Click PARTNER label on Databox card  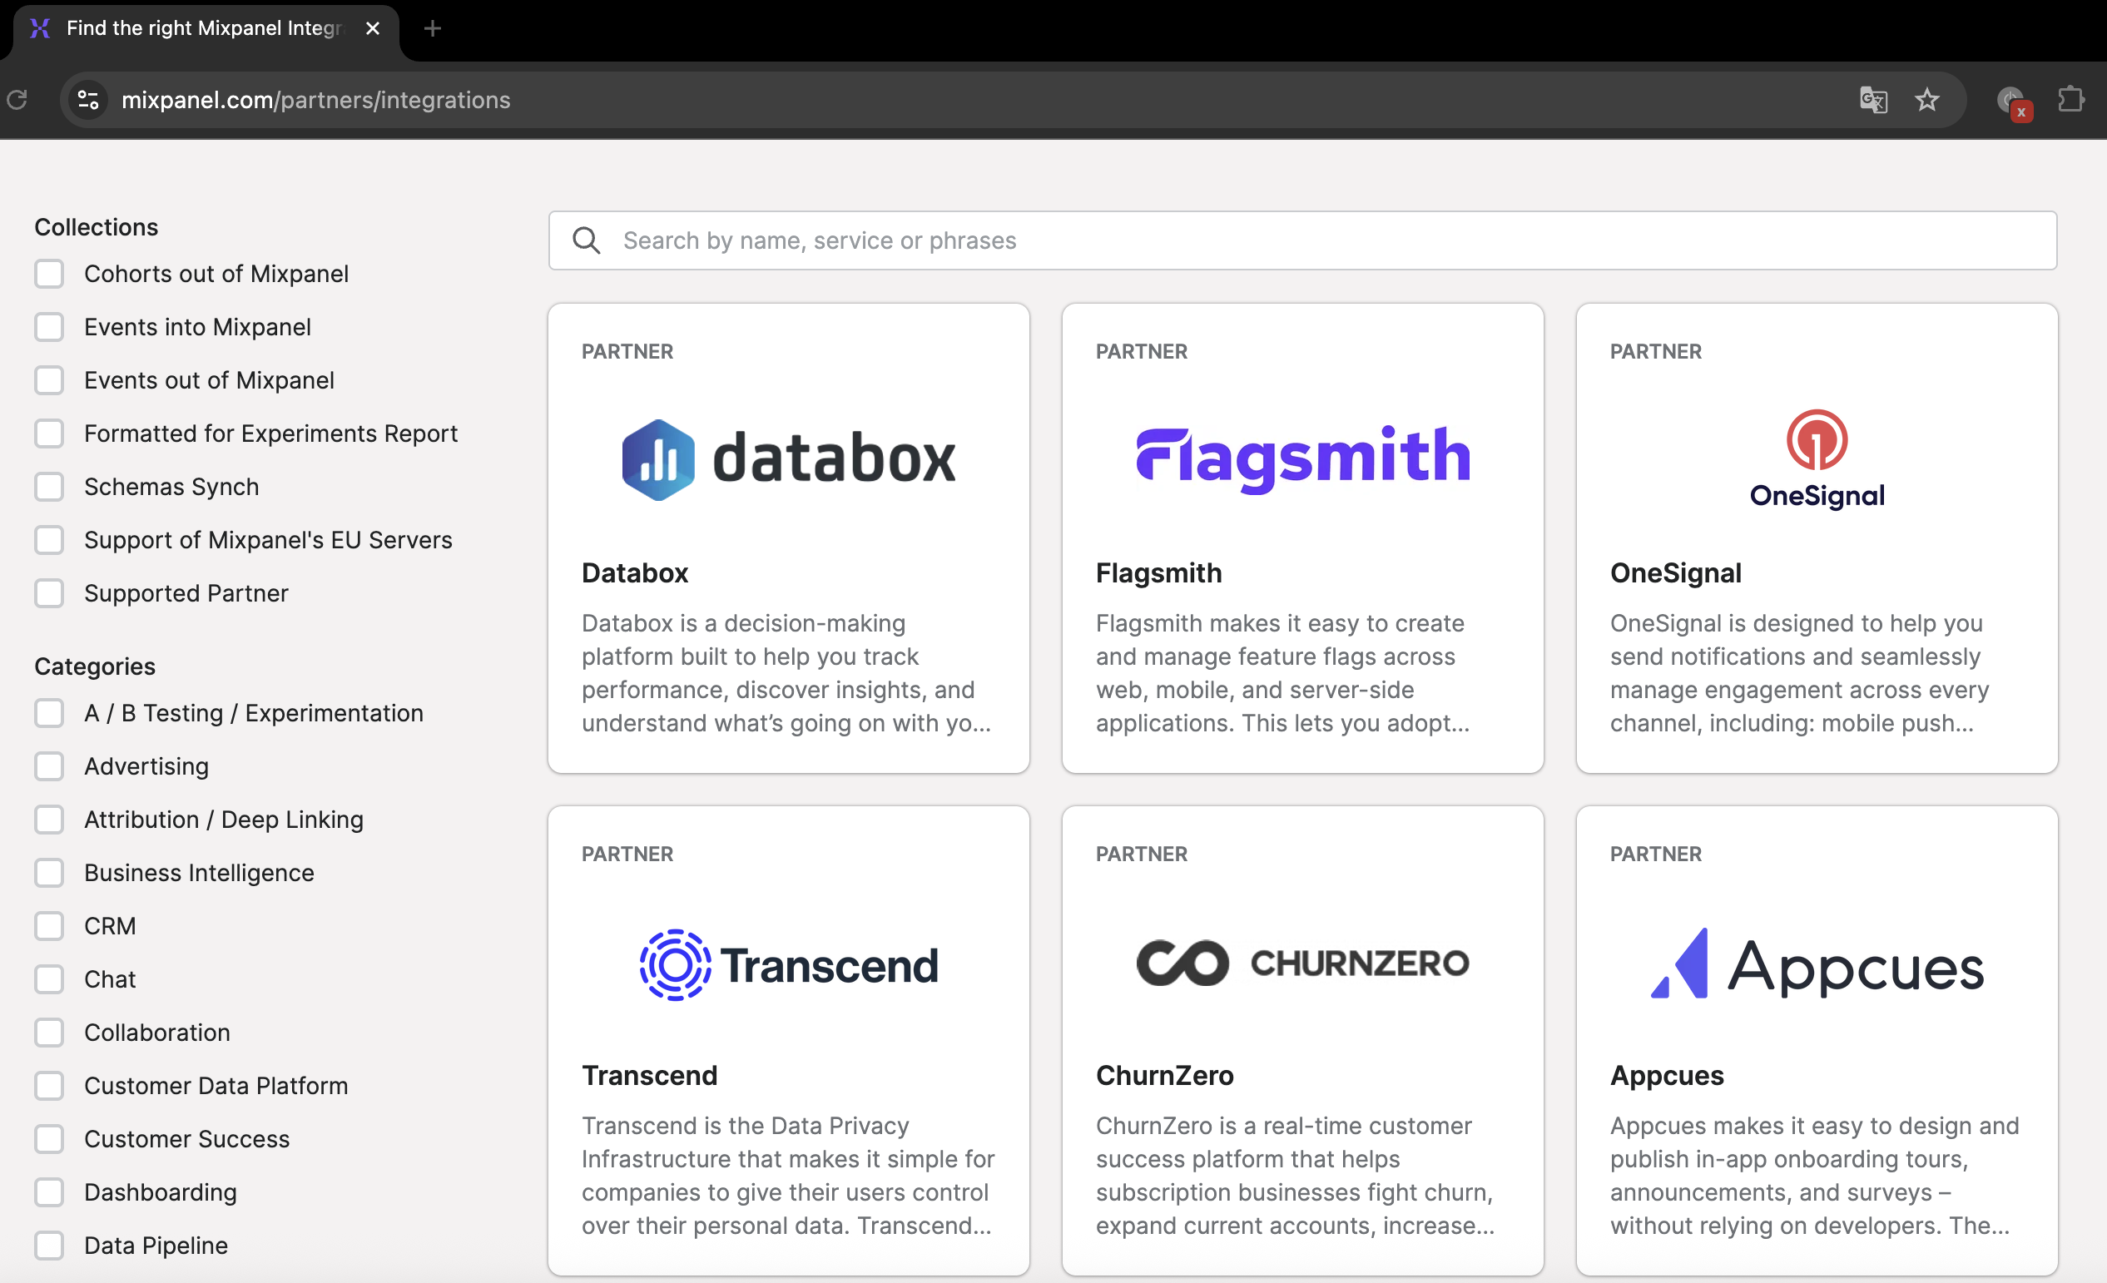[627, 351]
